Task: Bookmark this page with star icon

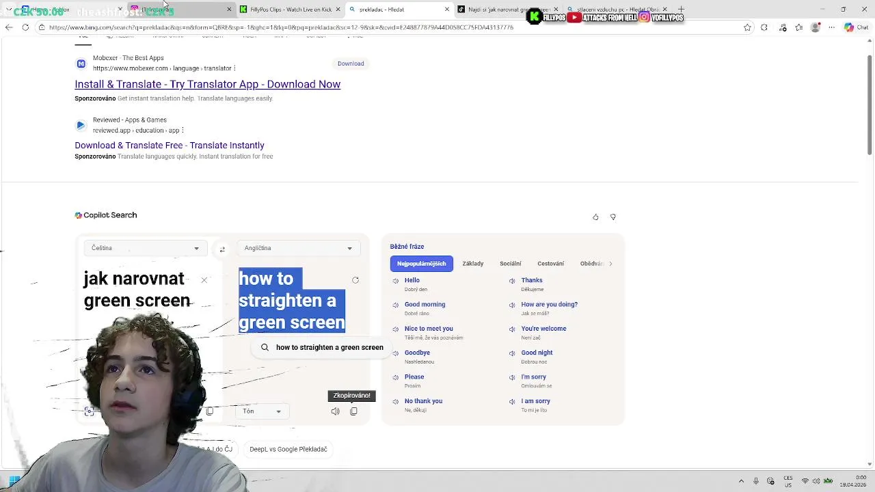Action: [747, 27]
